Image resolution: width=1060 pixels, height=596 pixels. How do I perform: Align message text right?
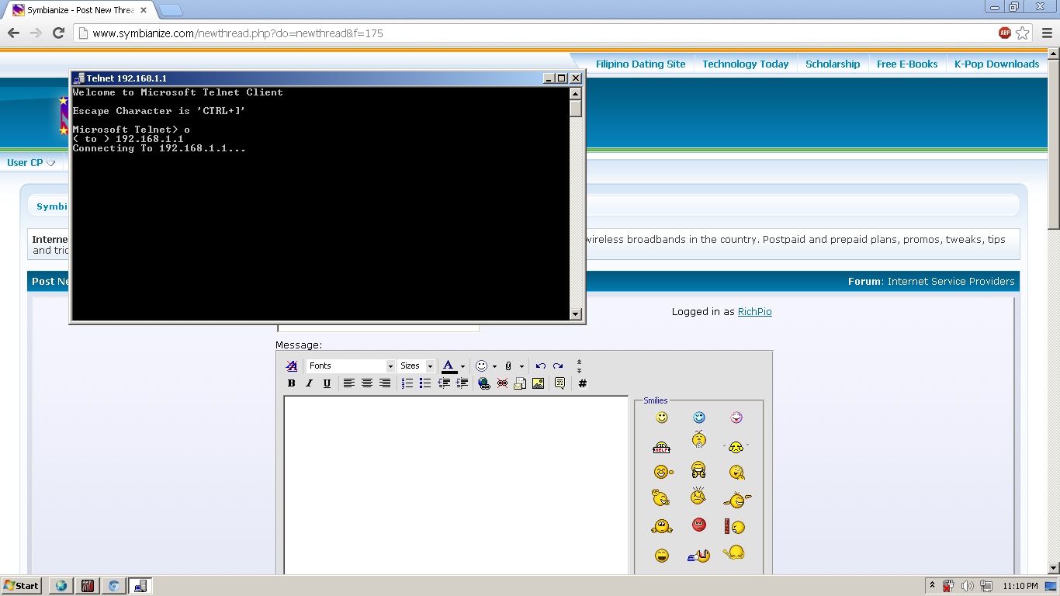385,383
